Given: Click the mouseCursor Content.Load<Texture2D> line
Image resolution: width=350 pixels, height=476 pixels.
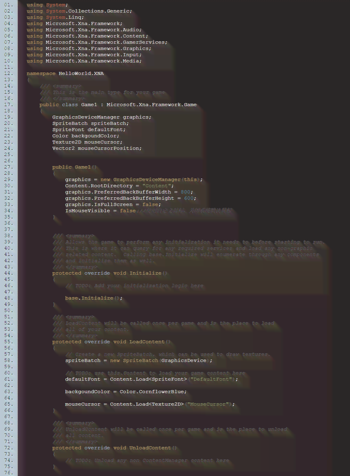Looking at the screenshot, I should point(150,404).
